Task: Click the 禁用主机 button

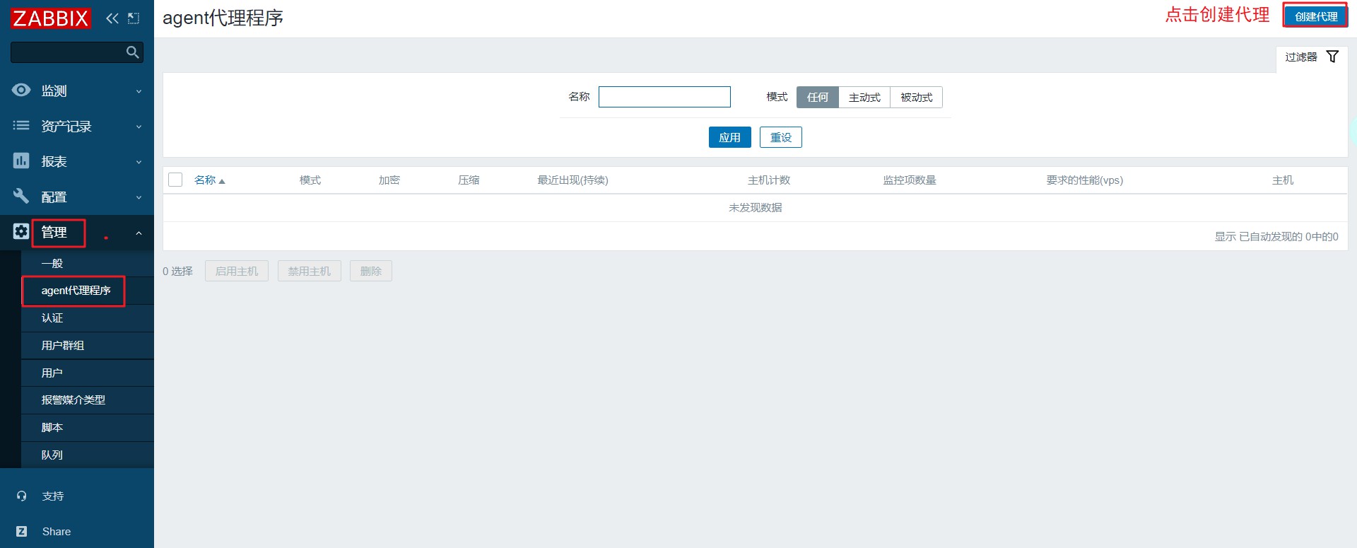Action: (x=310, y=271)
